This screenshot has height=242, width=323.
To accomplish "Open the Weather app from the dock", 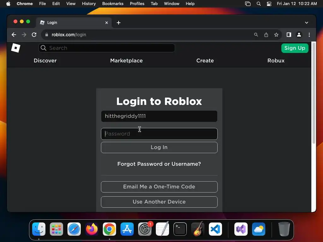I will point(259,229).
